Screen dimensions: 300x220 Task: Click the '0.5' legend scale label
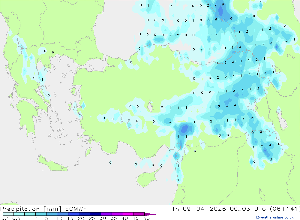click(x=16, y=218)
